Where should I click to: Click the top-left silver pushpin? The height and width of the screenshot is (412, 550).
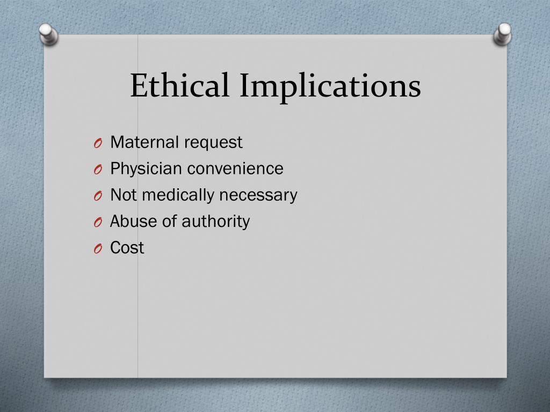[x=48, y=34]
